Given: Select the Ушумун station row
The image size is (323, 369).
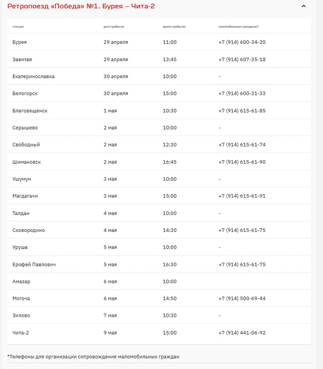Looking at the screenshot, I should click(159, 179).
